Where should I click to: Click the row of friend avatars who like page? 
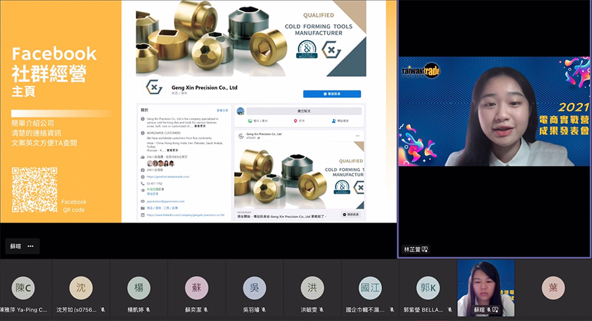160,163
